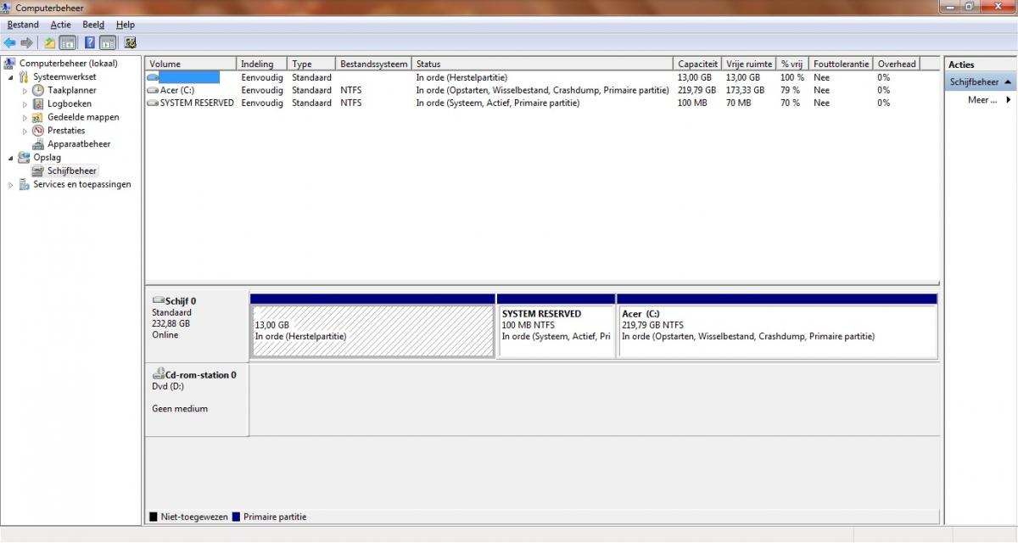This screenshot has height=543, width=1018.
Task: Click the drive icon of the unnamed recovery volume
Action: (x=153, y=77)
